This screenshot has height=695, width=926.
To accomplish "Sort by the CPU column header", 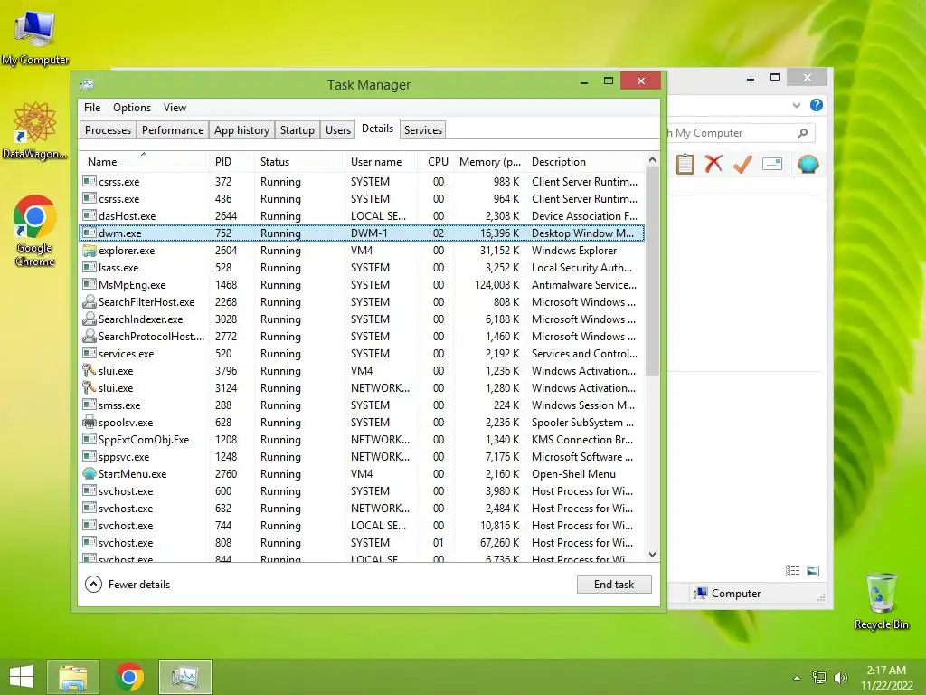I will click(x=436, y=161).
